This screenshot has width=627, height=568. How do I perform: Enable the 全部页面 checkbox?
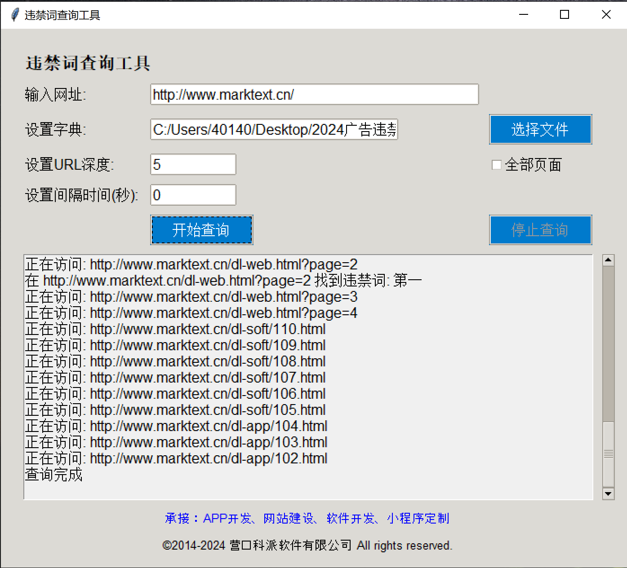(x=496, y=165)
